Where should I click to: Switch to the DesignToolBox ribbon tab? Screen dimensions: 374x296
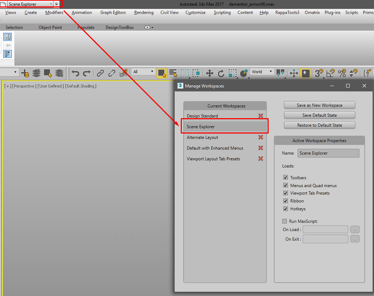point(120,27)
